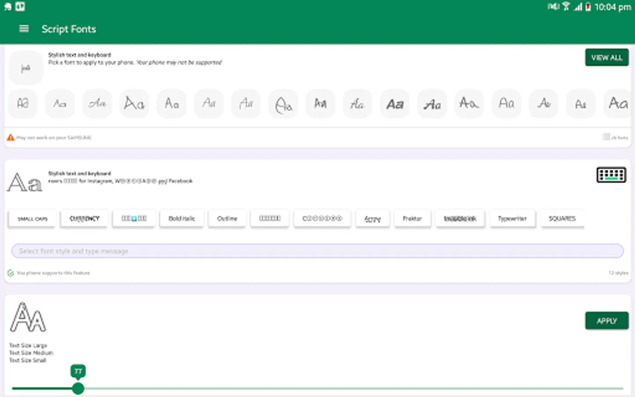
Task: Select the bold Aa font preview tile
Action: tap(395, 104)
